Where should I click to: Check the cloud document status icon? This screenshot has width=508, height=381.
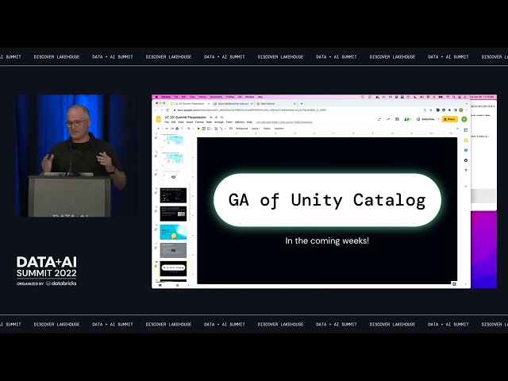[221, 117]
